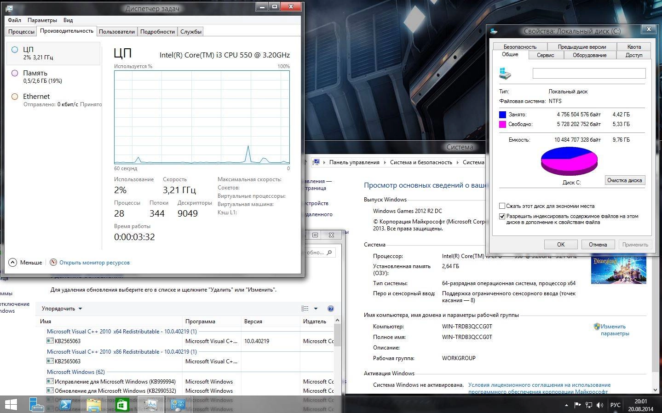Show hidden tray icons arrow

[x=566, y=405]
